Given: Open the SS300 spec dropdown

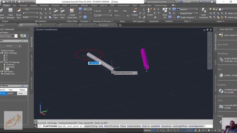Looking at the screenshot, I should 37,17.
